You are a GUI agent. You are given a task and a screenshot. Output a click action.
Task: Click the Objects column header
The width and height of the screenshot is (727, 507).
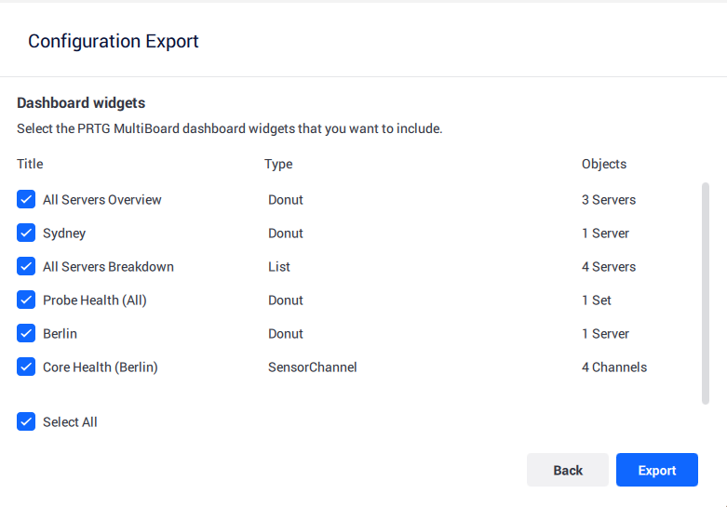click(x=604, y=164)
